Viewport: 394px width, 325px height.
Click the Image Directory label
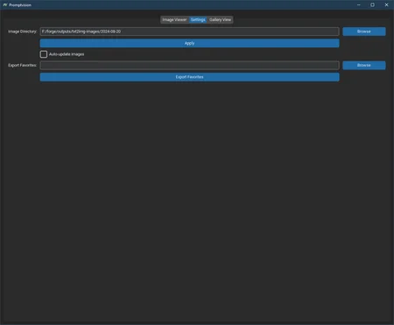23,32
